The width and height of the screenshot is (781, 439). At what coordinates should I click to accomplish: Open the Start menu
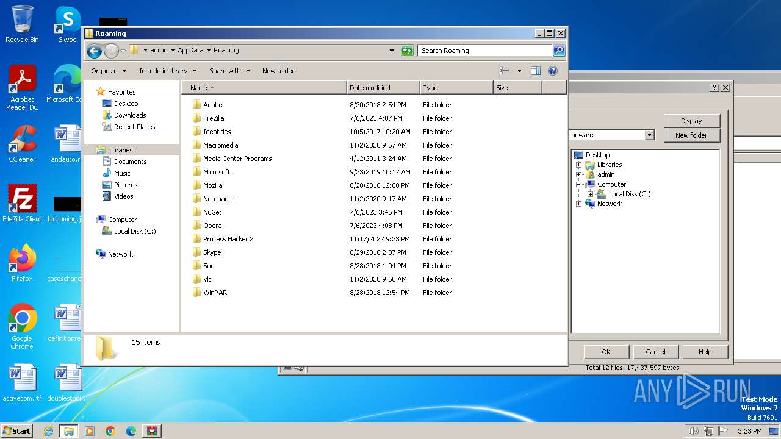click(16, 431)
